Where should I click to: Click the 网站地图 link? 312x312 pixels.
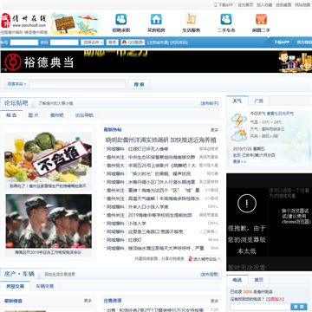302,5
